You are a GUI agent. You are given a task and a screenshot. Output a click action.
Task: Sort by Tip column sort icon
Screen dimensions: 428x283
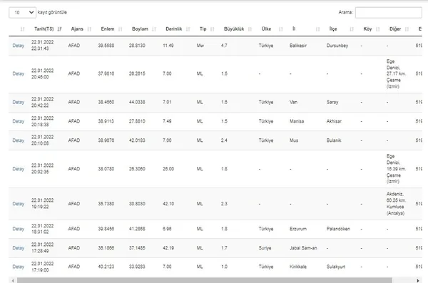tap(213, 29)
